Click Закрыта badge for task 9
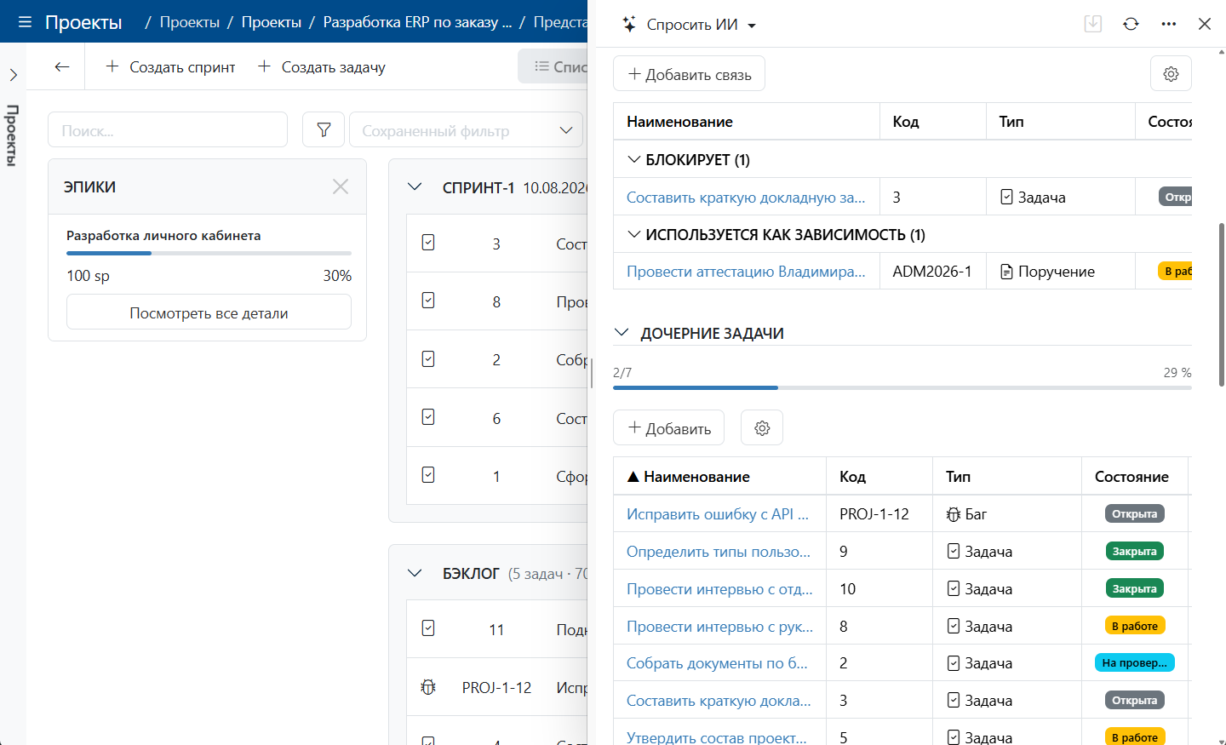 (1134, 551)
